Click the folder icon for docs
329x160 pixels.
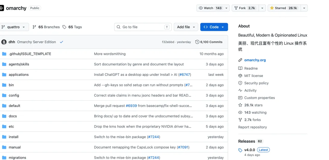[x=4, y=116]
